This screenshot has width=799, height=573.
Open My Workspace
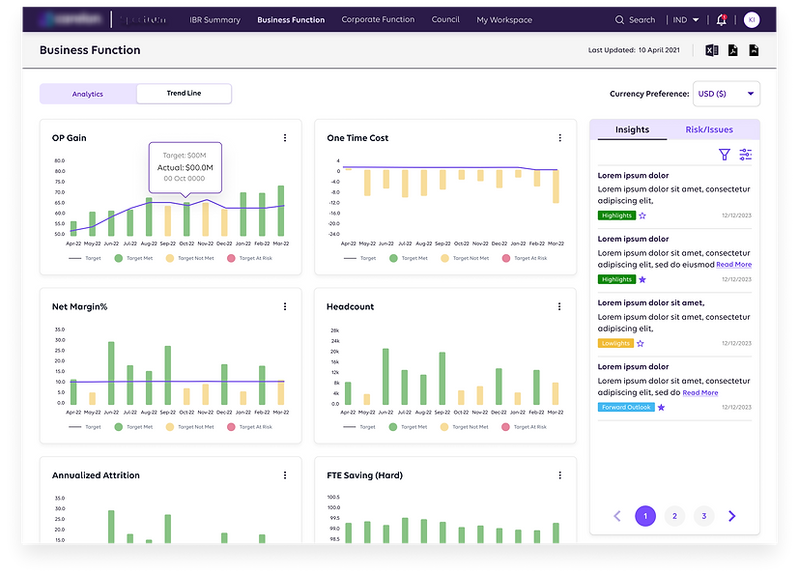coord(504,20)
